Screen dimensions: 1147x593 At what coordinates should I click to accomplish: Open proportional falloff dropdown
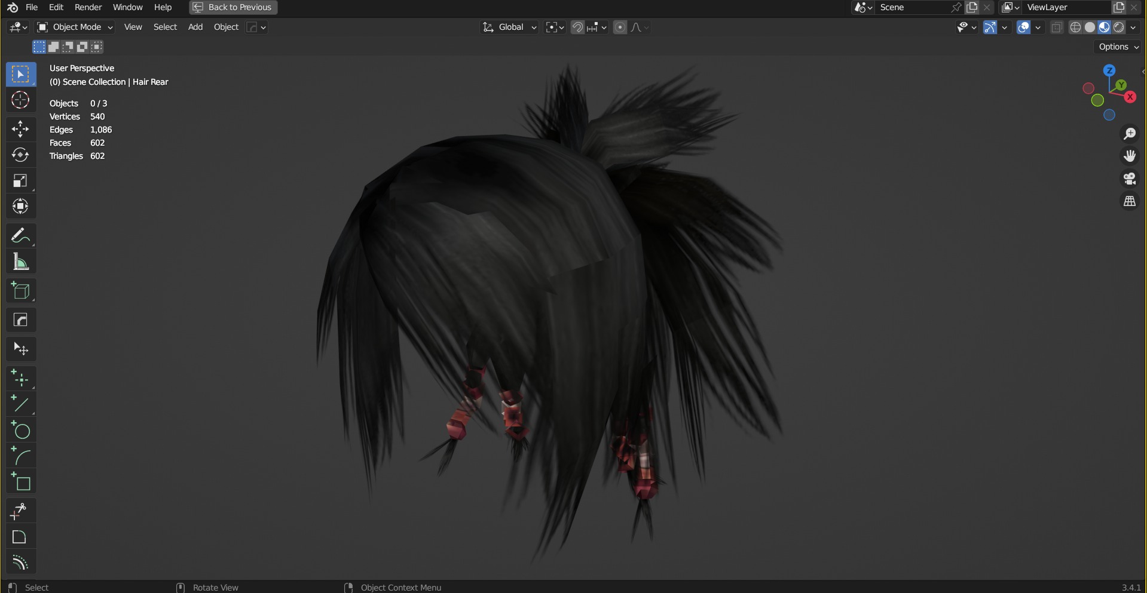point(640,27)
